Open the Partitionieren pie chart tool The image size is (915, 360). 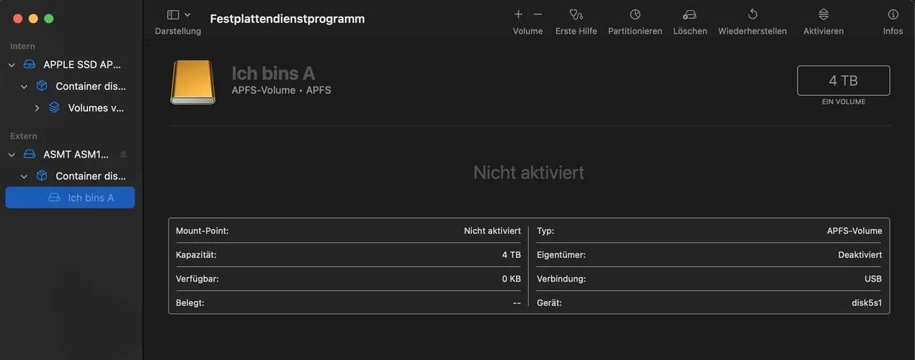[x=635, y=14]
